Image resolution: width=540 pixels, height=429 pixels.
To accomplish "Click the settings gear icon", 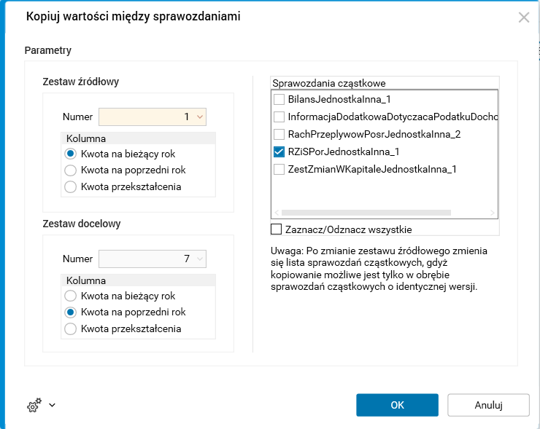I will click(x=34, y=406).
